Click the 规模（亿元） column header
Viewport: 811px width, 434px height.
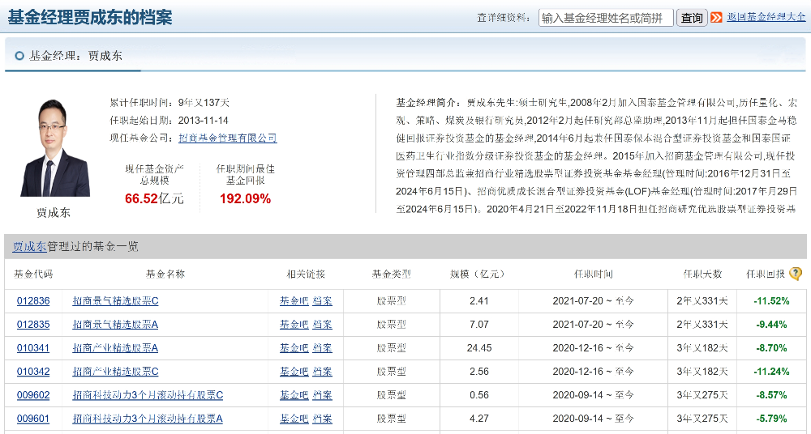[x=479, y=274]
